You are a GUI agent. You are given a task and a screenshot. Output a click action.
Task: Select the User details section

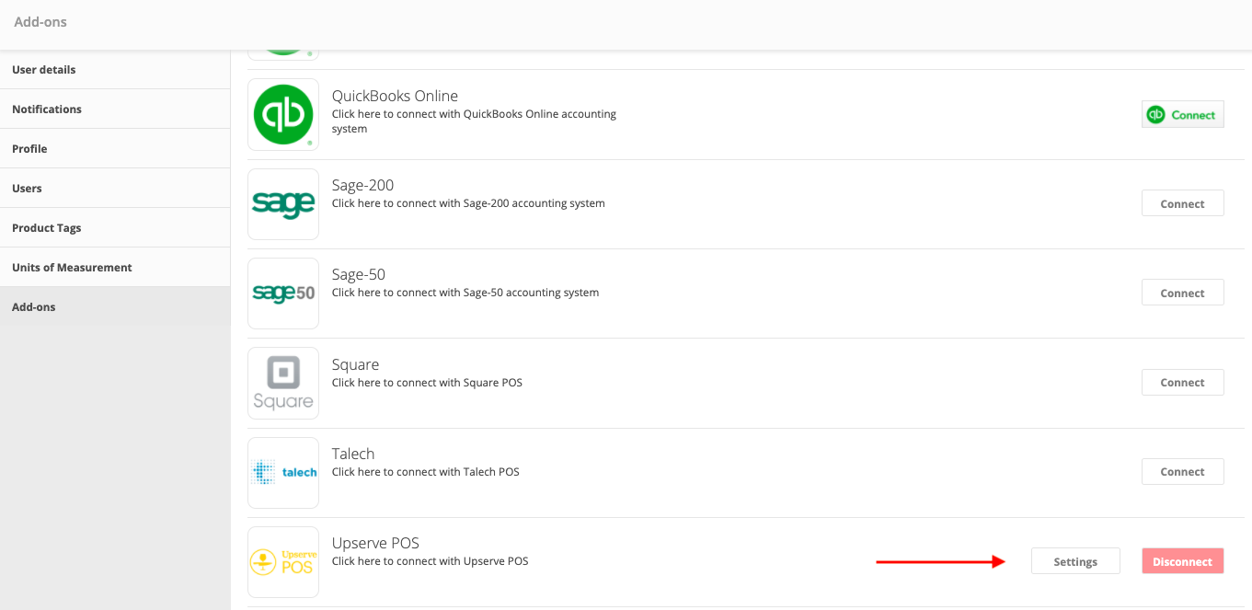(43, 69)
